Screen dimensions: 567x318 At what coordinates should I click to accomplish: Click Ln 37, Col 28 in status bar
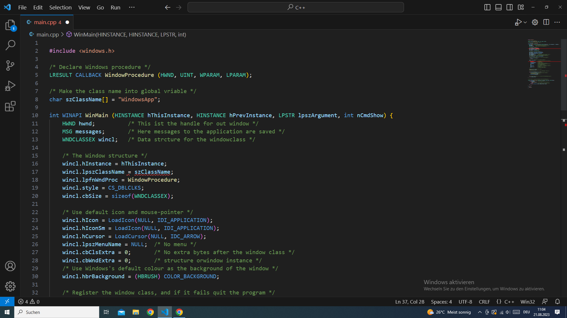(x=410, y=302)
